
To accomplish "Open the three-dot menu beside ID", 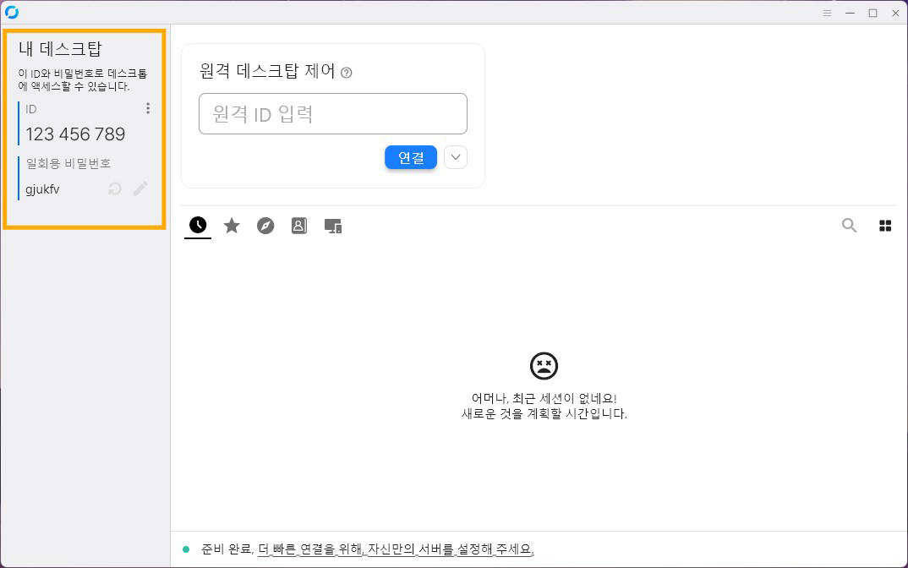I will pyautogui.click(x=148, y=108).
